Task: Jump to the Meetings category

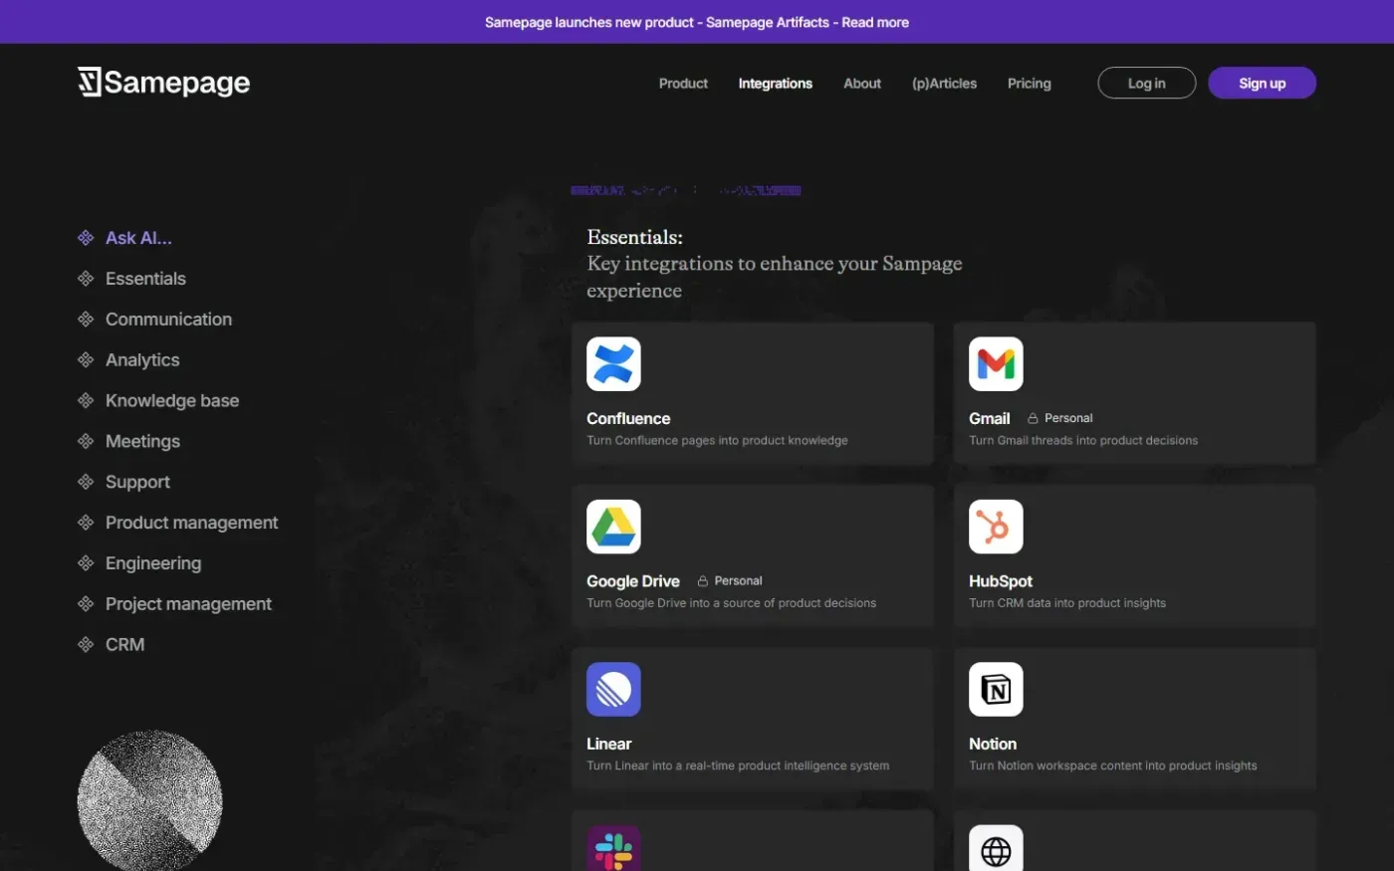Action: [x=142, y=441]
